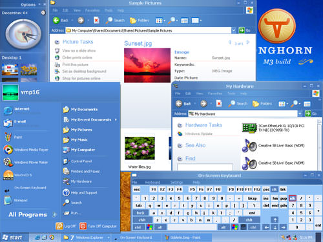Image resolution: width=323 pixels, height=242 pixels.
Task: Open My Hardware in Start menu
Action: [78, 181]
